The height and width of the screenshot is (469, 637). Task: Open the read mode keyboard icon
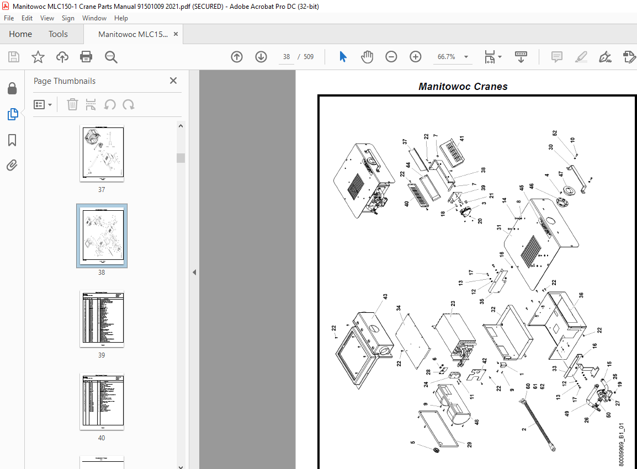521,57
